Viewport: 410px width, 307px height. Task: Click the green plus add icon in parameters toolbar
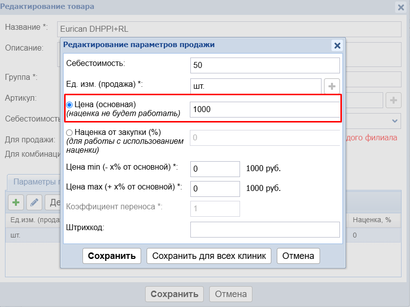pos(16,202)
